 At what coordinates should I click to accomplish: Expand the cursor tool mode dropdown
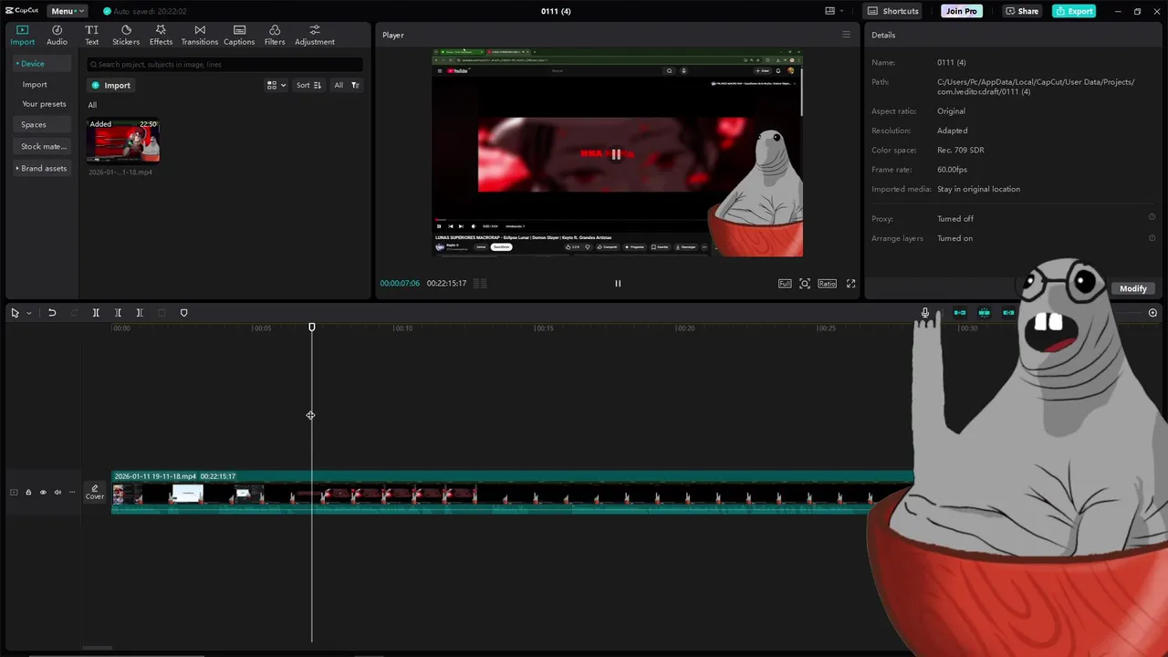click(x=28, y=313)
